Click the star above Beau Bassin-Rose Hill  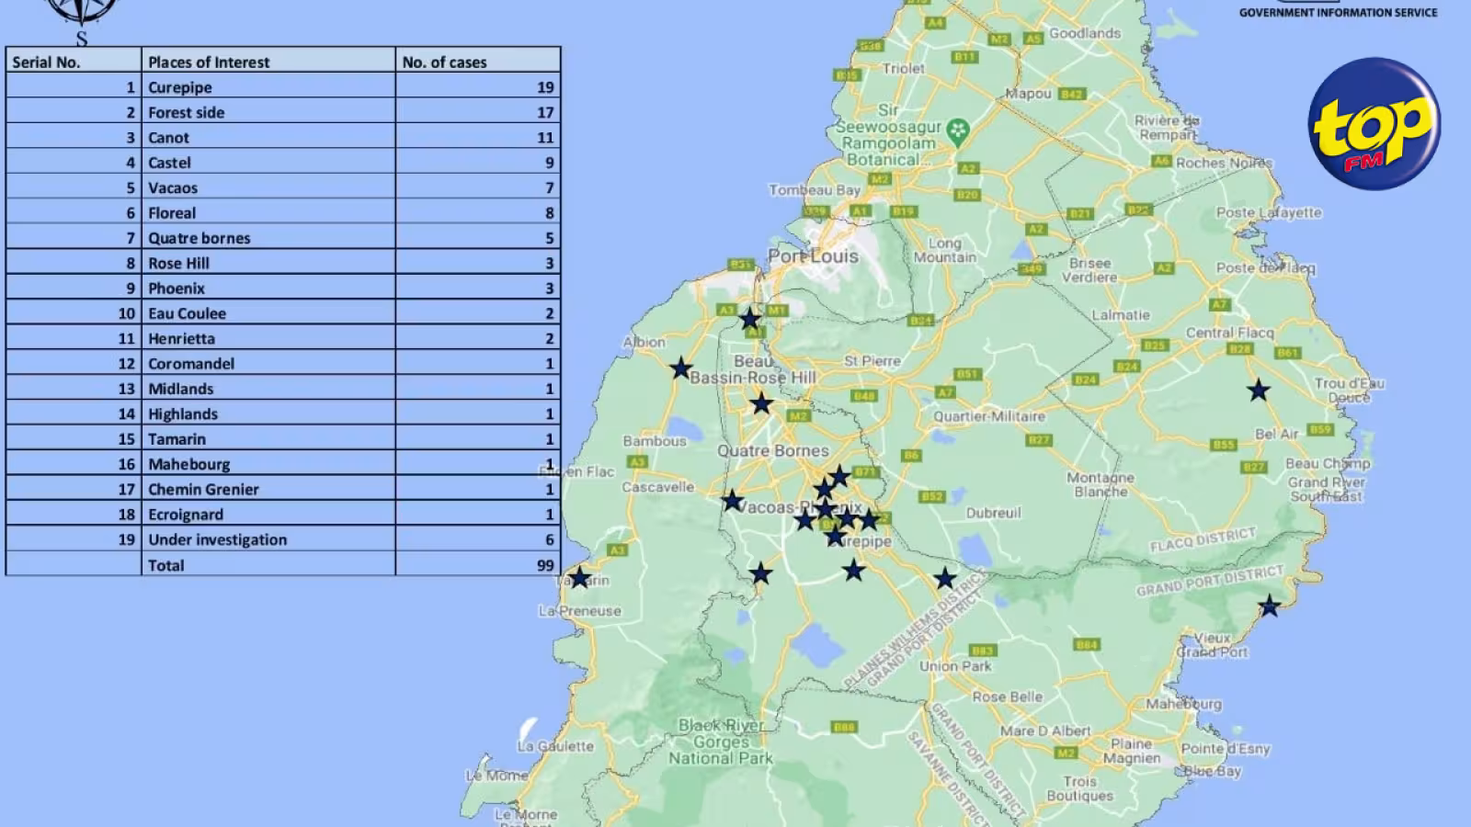pos(750,319)
